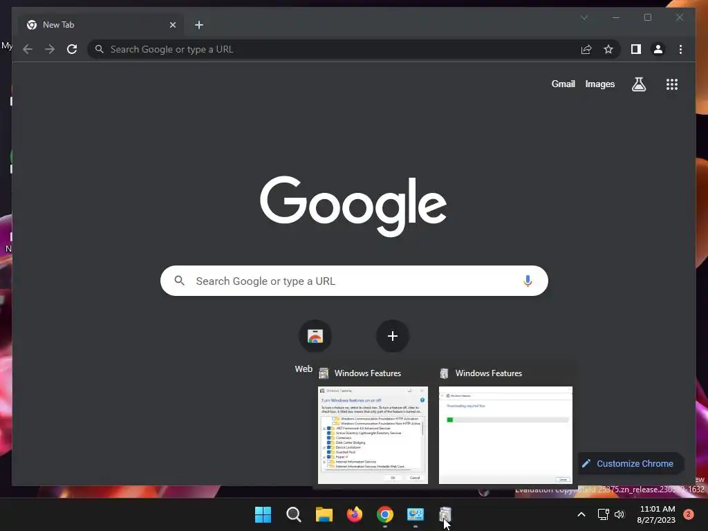This screenshot has height=531, width=708.
Task: Close the New Tab tab
Action: click(172, 25)
